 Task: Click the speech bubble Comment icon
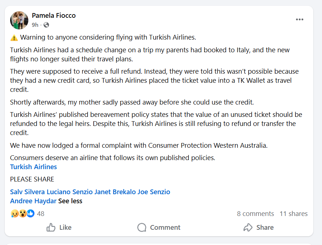tap(142, 227)
